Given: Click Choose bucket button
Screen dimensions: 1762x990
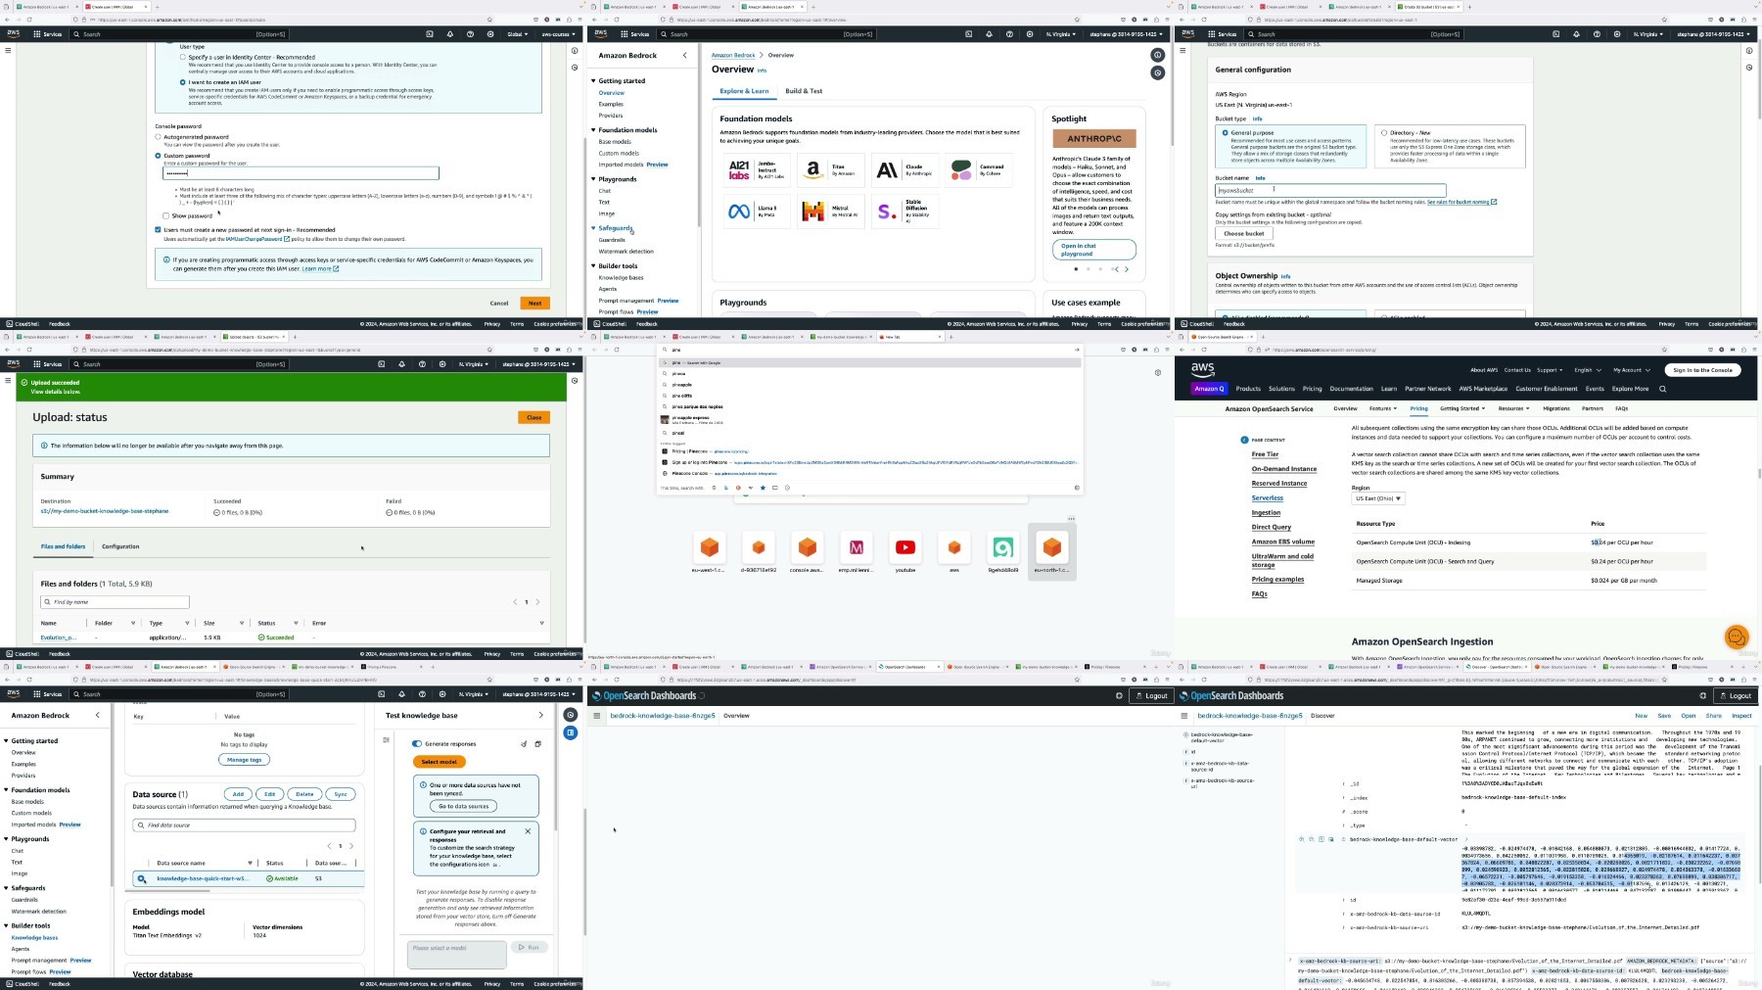Looking at the screenshot, I should [1243, 233].
